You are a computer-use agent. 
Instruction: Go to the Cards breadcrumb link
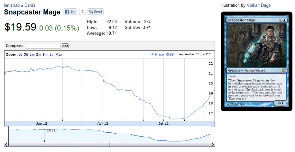[x=30, y=5]
